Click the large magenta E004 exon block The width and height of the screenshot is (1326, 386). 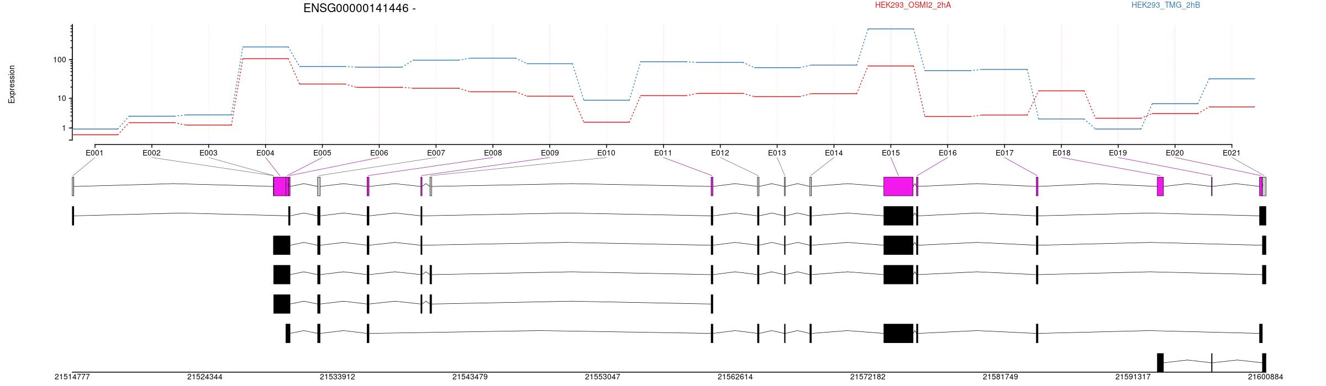(x=280, y=186)
